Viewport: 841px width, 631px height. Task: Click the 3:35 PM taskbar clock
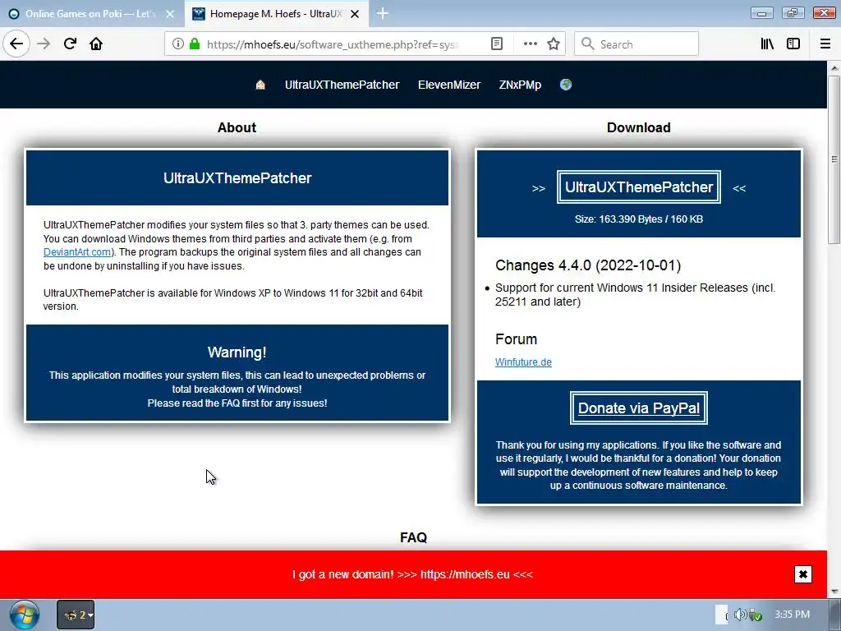[x=793, y=615]
